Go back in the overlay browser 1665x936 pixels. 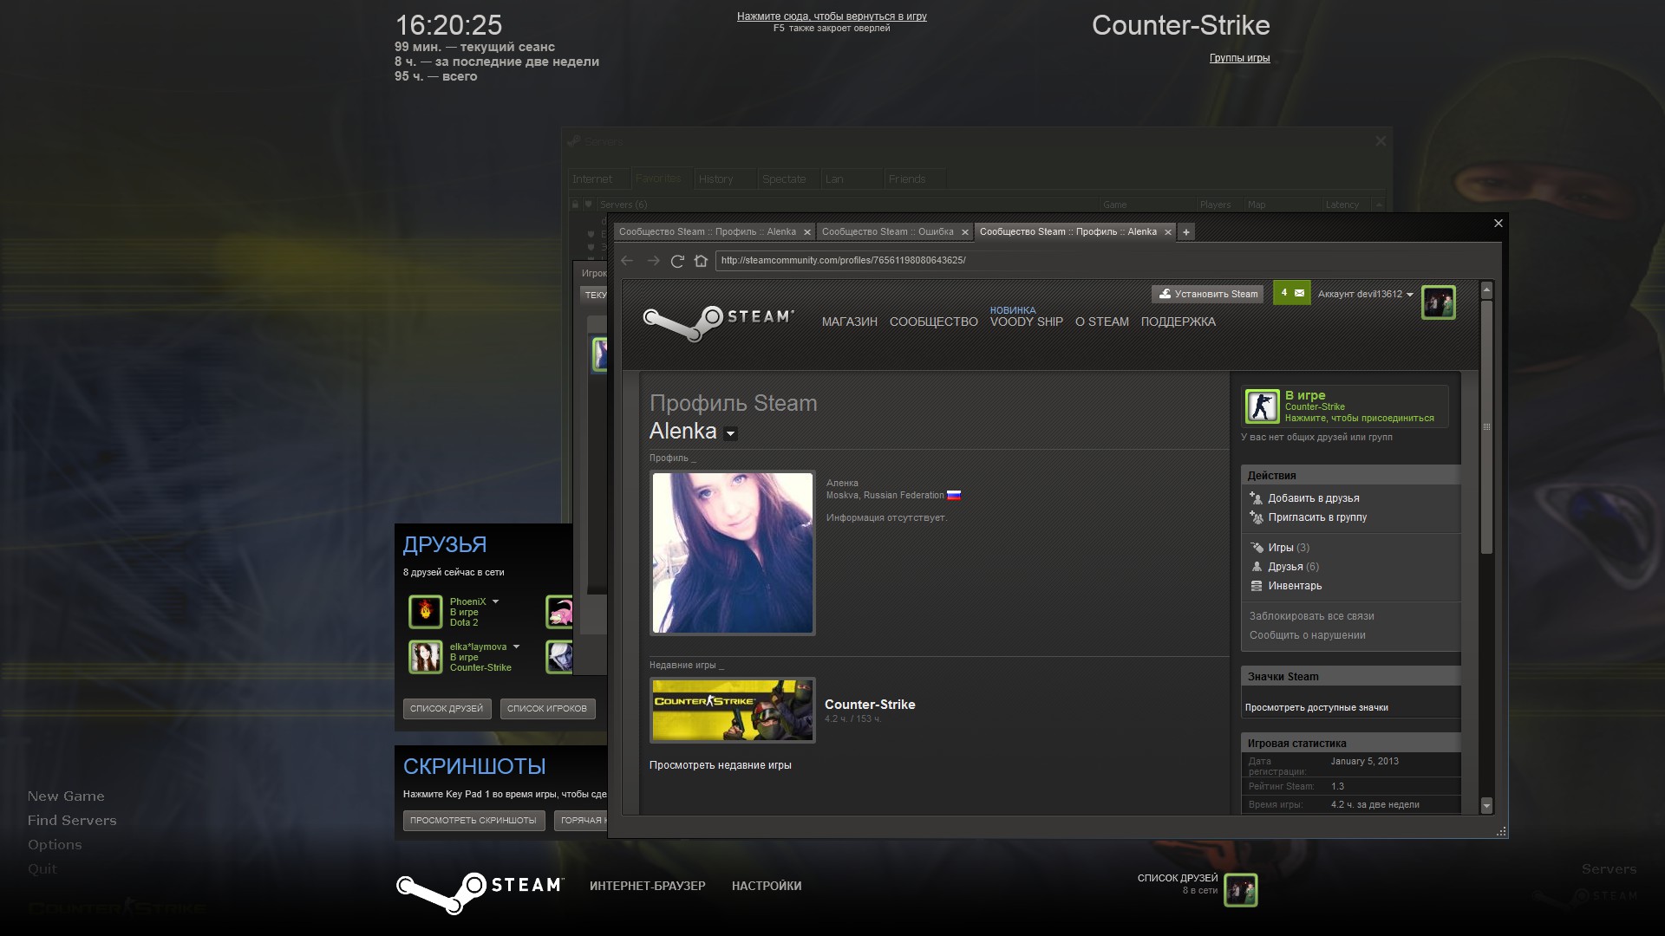pos(627,261)
